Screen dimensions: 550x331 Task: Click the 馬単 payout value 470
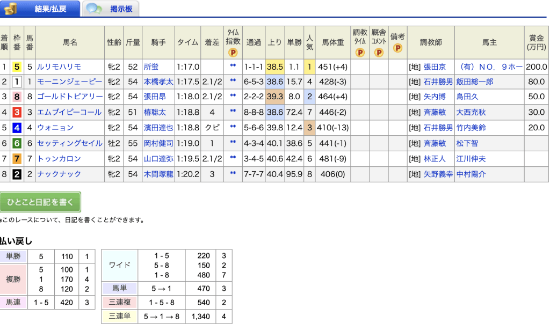[x=204, y=289]
